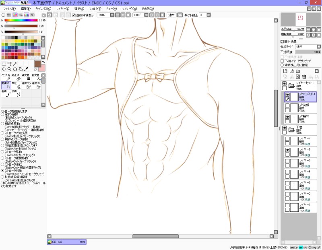Select the rectangular selection tool
The height and width of the screenshot is (250, 322).
tap(4, 64)
